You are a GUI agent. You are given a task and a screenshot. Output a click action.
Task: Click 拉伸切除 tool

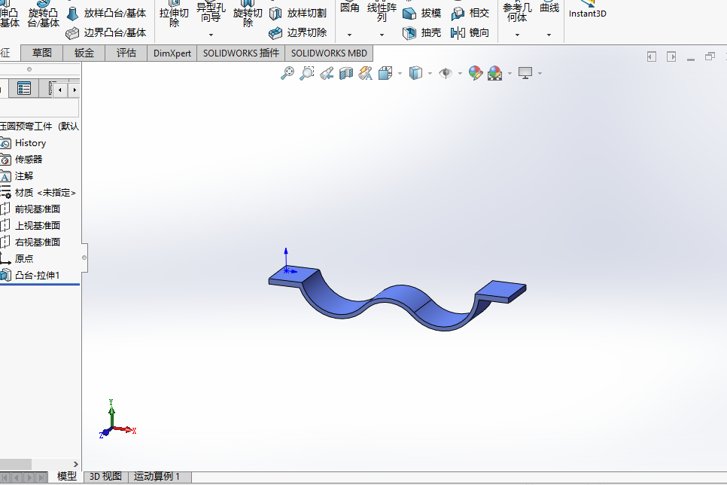point(174,15)
